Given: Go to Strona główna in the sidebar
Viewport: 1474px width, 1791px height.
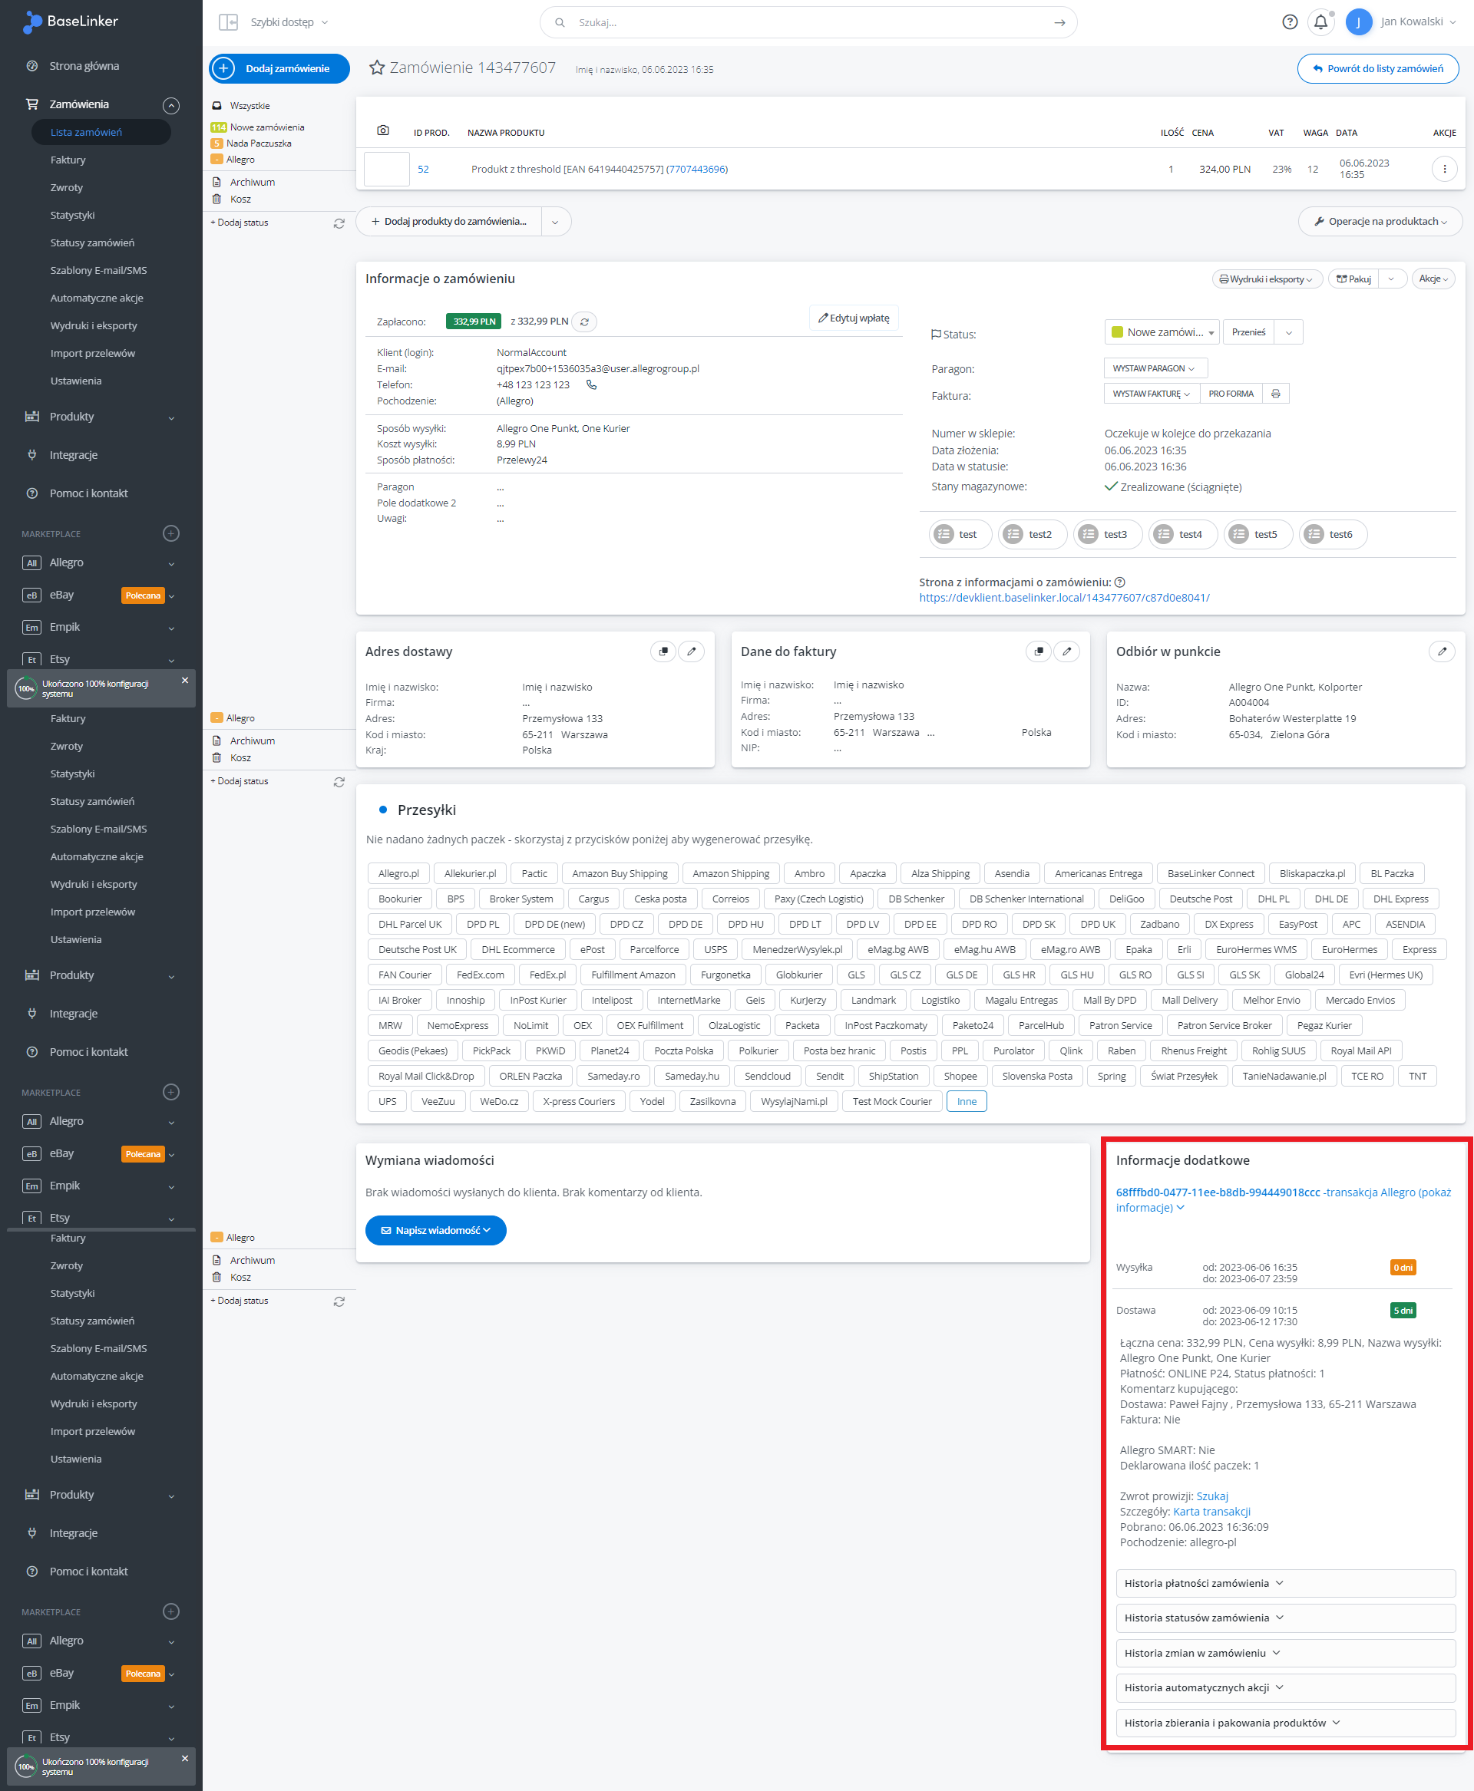Looking at the screenshot, I should pos(84,66).
